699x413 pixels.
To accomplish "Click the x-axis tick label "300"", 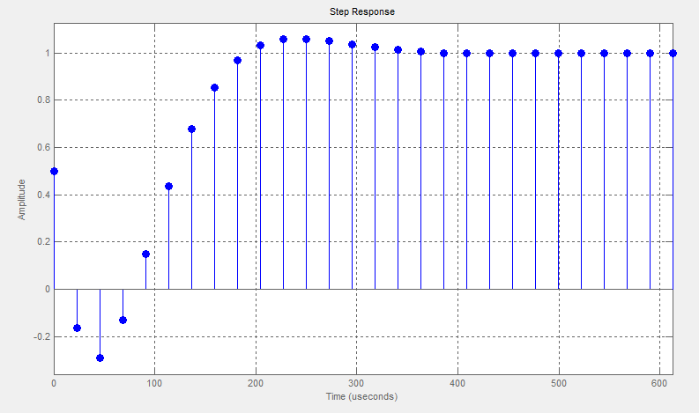I will coord(356,383).
